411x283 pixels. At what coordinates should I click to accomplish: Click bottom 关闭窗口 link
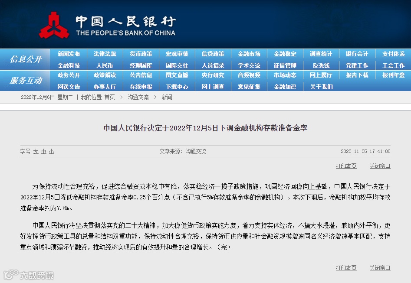click(x=380, y=268)
